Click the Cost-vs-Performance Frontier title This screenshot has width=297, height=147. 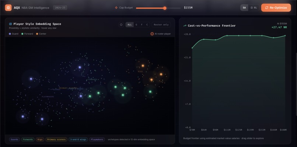[x=212, y=26]
